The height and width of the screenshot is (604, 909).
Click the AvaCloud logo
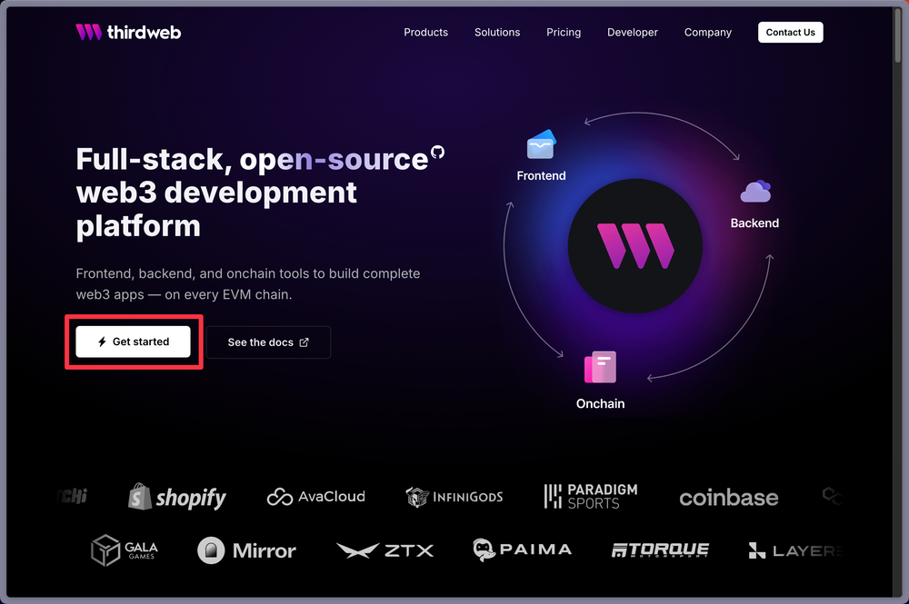(x=315, y=497)
